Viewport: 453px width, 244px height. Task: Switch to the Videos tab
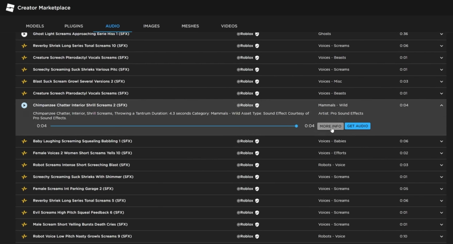tap(229, 26)
